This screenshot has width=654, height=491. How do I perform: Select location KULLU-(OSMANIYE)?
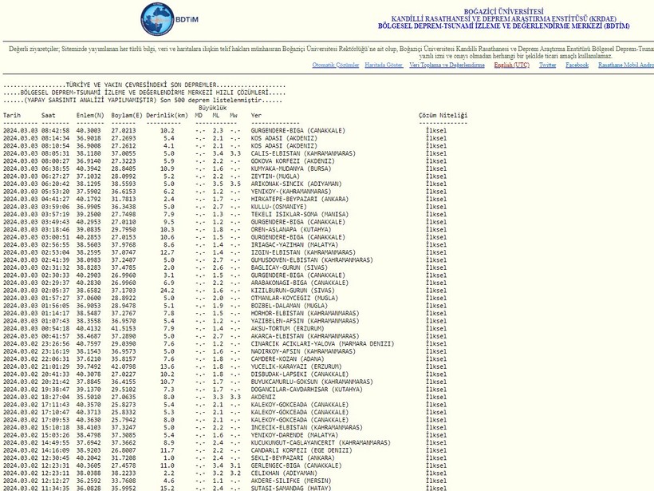pos(278,207)
